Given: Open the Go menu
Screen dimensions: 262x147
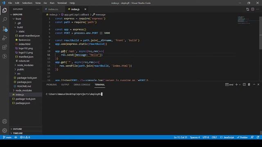Looking at the screenshot, I should pyautogui.click(x=45, y=3).
